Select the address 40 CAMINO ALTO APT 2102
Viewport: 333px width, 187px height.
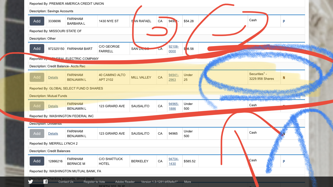point(112,77)
